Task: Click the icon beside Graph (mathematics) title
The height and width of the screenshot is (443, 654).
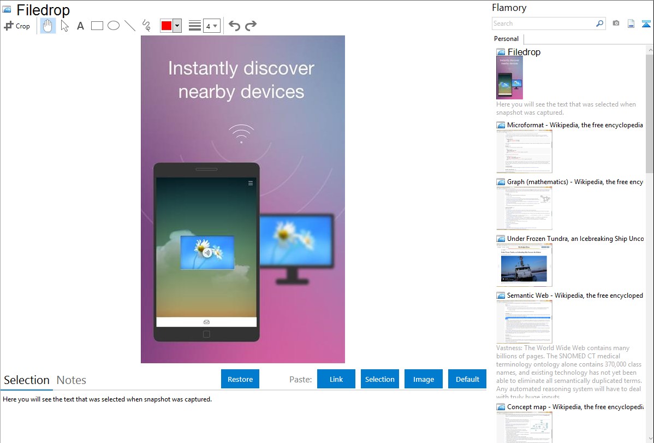Action: (501, 182)
